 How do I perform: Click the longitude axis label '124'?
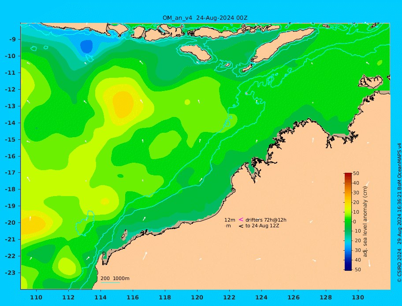coord(261,298)
